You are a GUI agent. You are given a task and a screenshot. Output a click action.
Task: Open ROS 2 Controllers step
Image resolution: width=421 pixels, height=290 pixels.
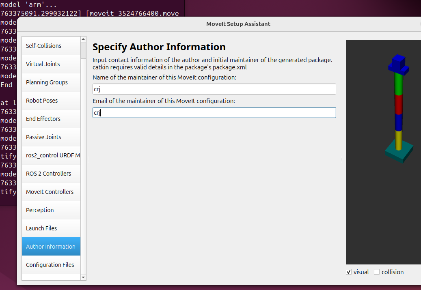pos(51,174)
